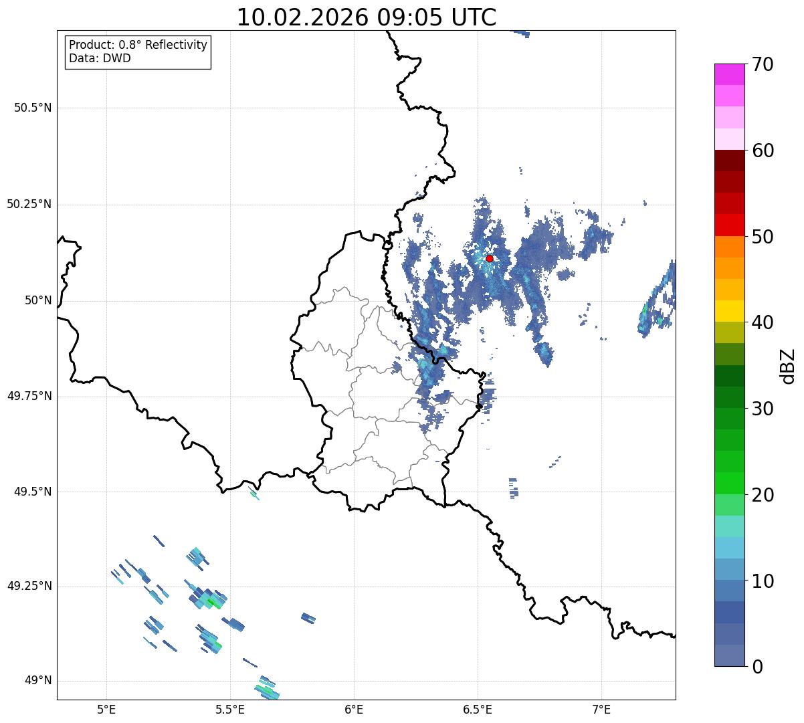Click the gray-blue colorbar swatch above 0

pyautogui.click(x=729, y=655)
